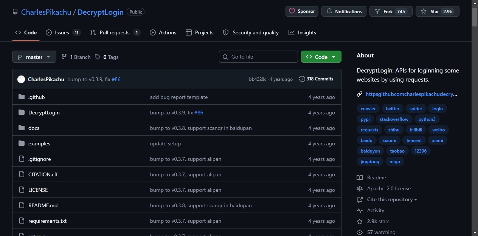Open the Pull requests tab

click(x=115, y=32)
